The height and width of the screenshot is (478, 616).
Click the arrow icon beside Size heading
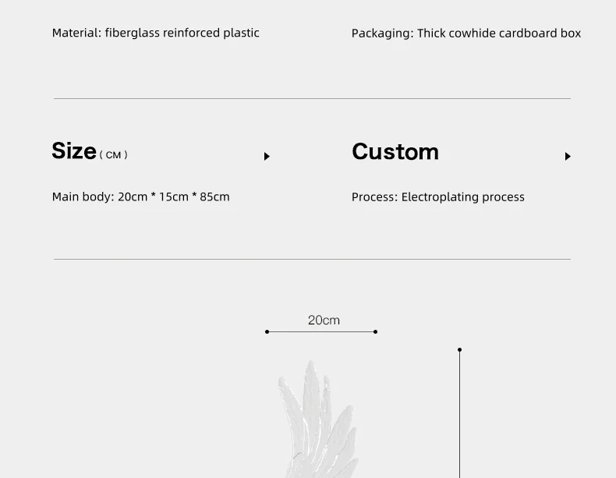267,156
